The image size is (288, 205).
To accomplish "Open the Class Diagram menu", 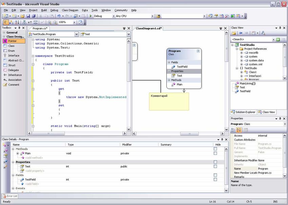I will [70, 10].
